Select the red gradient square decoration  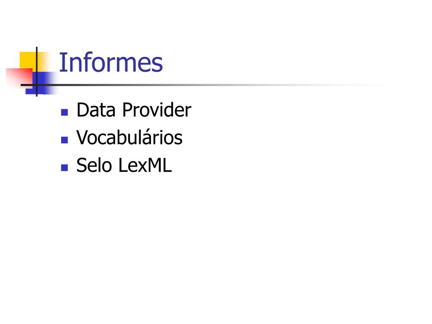coord(19,78)
